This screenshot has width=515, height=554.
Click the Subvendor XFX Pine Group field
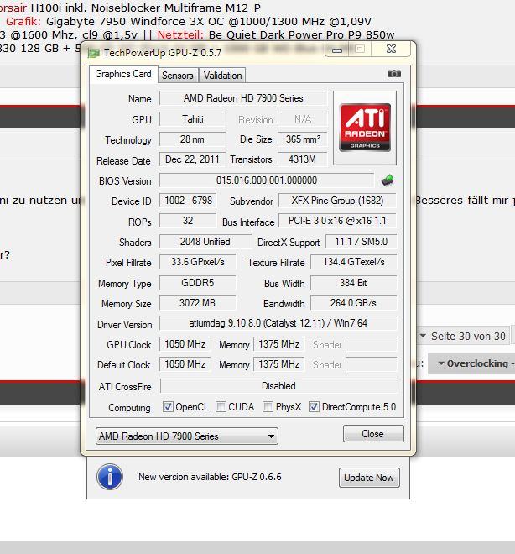point(337,201)
